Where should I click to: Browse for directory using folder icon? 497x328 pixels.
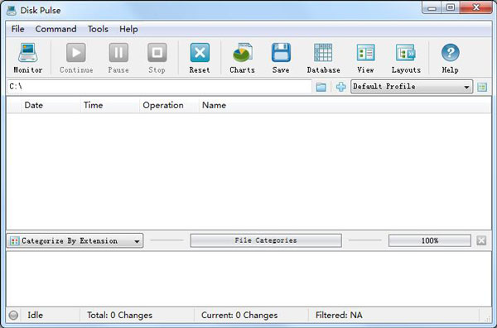click(321, 87)
